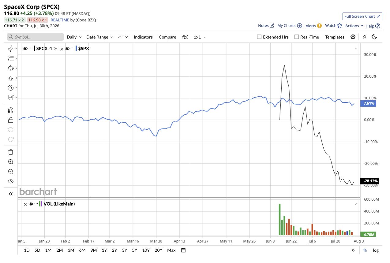Select the measure range tool
Viewport: 390px width, 263px height.
coord(11,98)
